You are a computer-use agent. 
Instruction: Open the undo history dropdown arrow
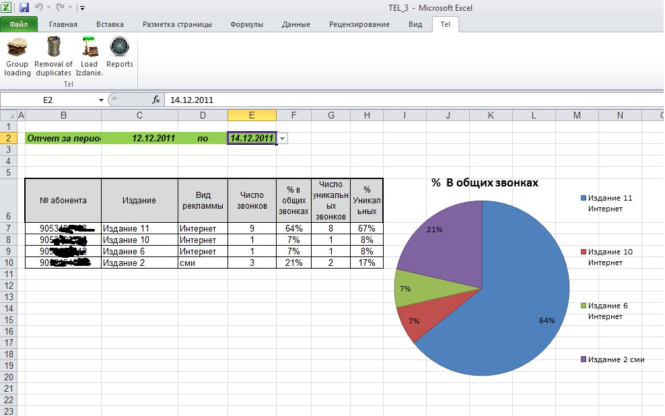coord(48,7)
